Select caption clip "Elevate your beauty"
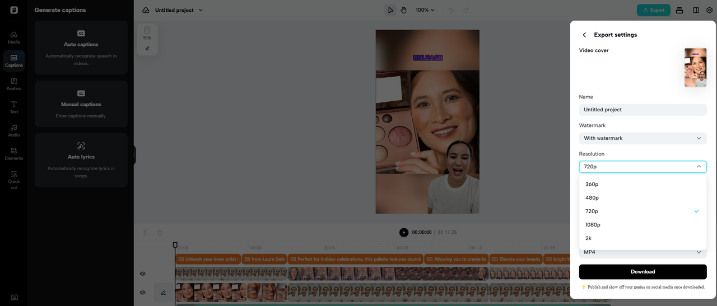Viewport: 717px width, 306px height. point(516,259)
